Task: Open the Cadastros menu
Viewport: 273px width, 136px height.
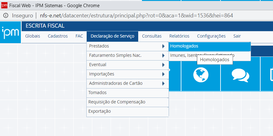Action: [58, 36]
